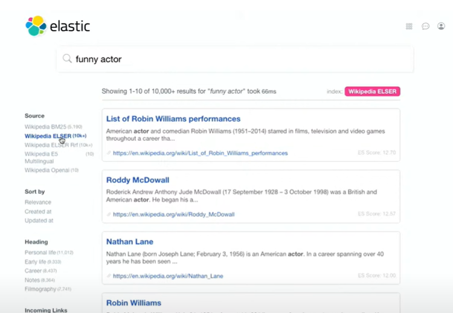Open the apps grid icon

click(x=409, y=27)
